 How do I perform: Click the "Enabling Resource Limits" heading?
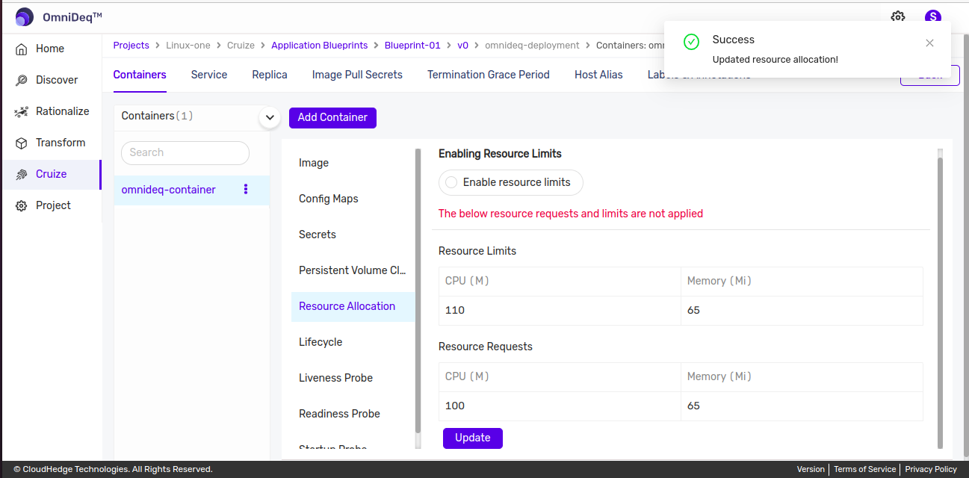(x=500, y=154)
